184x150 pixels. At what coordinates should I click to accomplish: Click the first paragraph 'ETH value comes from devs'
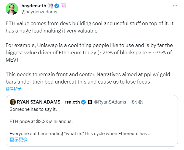(89, 27)
